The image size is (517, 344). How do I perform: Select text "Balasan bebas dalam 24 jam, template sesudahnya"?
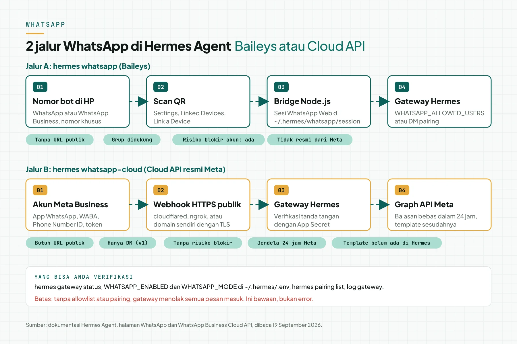click(x=436, y=220)
